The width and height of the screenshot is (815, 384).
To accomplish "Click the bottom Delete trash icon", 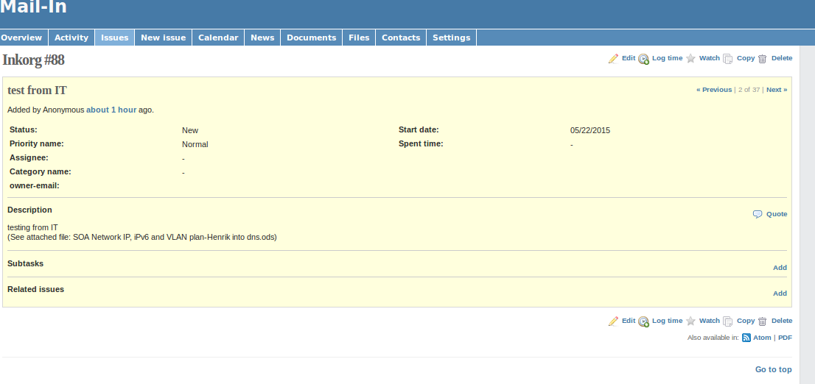I will click(763, 321).
